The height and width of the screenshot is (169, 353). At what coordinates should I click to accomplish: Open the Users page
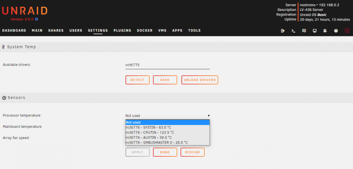[76, 31]
